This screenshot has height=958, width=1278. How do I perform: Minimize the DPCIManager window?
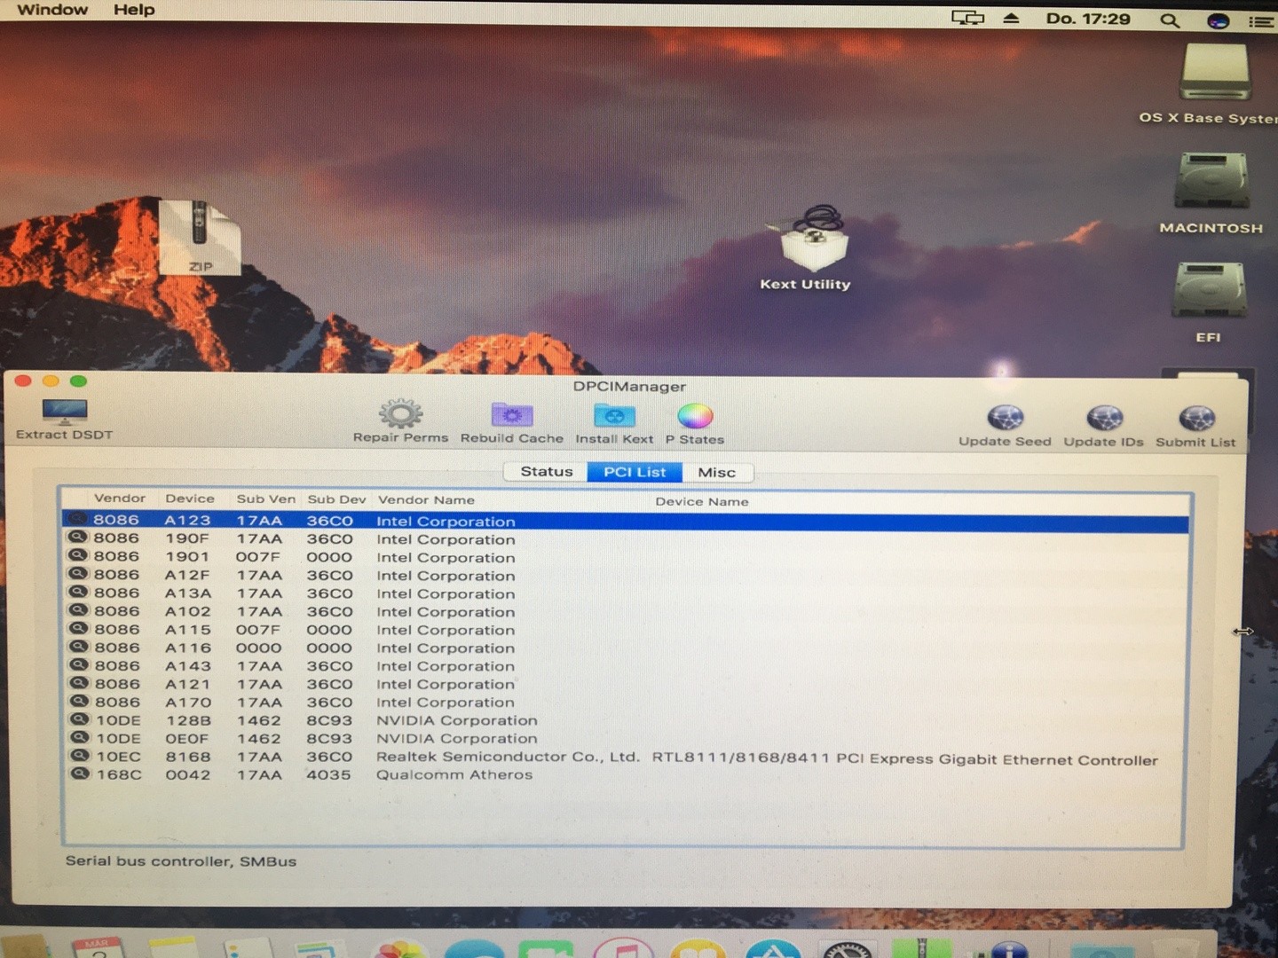pyautogui.click(x=51, y=381)
